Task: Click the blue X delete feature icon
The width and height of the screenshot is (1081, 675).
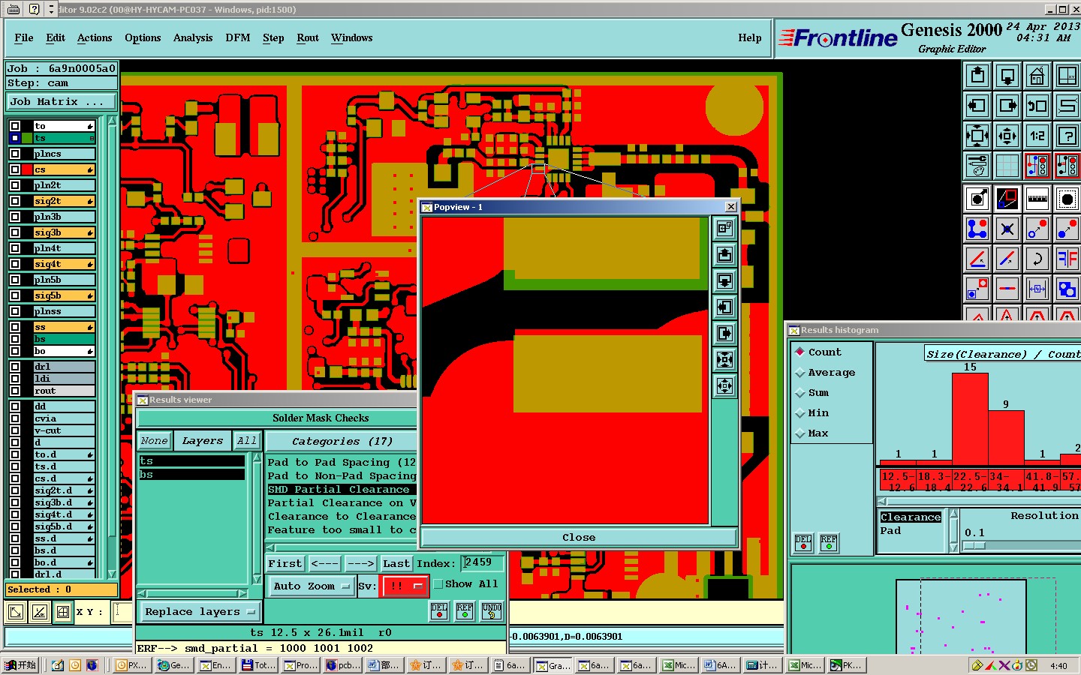Action: [x=1007, y=229]
